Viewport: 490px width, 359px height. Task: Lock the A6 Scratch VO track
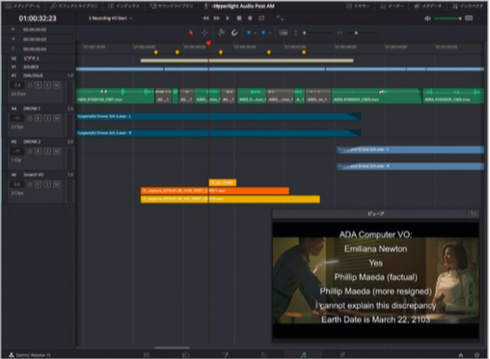(30, 184)
